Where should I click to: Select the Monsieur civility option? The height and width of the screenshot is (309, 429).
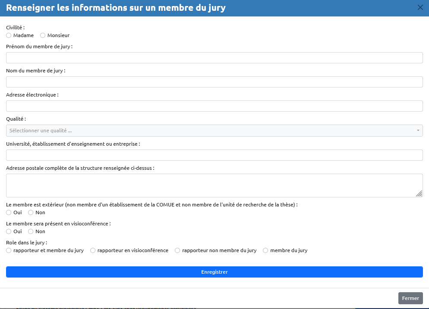pyautogui.click(x=43, y=35)
